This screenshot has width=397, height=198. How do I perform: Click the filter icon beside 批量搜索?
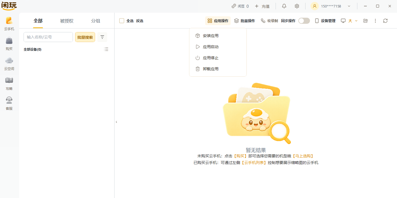(x=102, y=37)
